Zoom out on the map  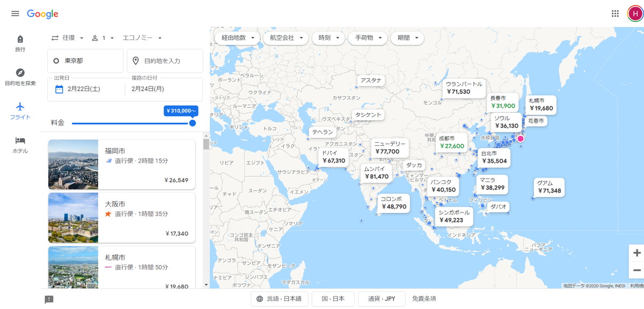tap(636, 270)
